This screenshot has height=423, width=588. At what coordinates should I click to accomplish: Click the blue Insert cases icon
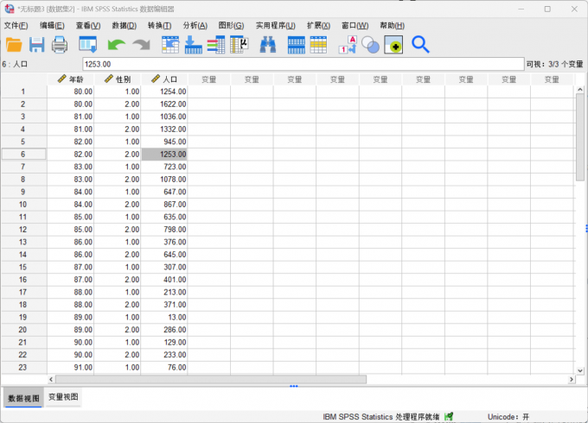coord(297,45)
